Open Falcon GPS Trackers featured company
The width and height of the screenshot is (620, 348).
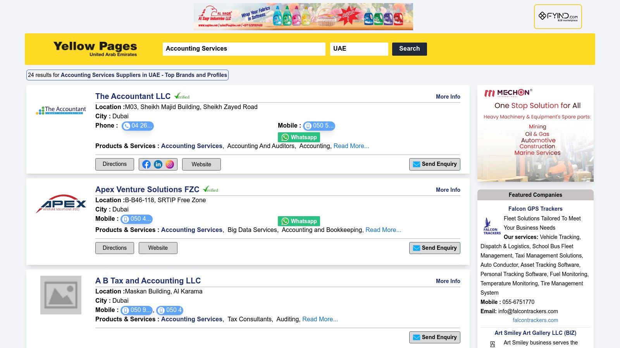click(x=535, y=209)
